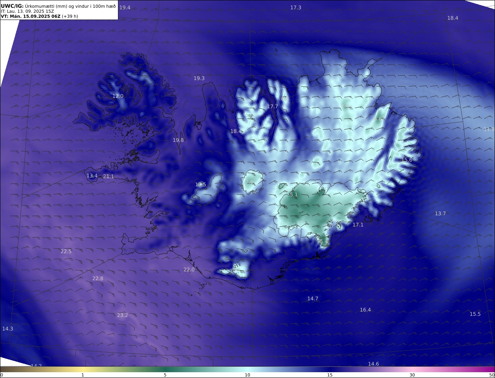Click the 22.5 value label
The height and width of the screenshot is (378, 495).
click(x=66, y=251)
